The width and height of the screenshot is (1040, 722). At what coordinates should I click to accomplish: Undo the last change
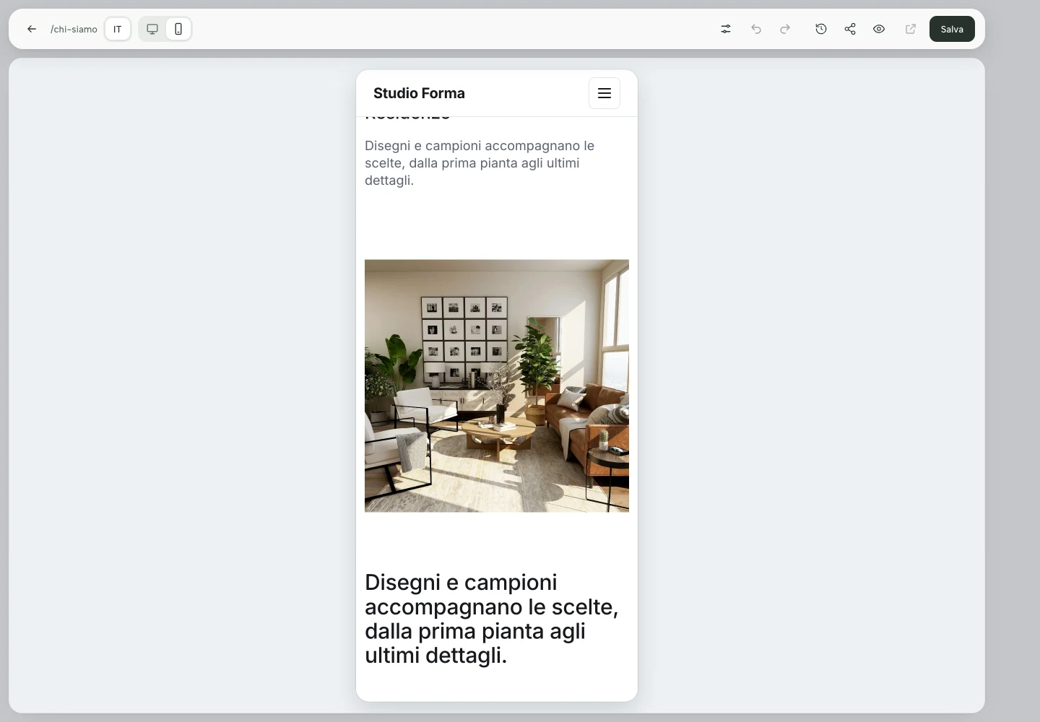point(756,29)
